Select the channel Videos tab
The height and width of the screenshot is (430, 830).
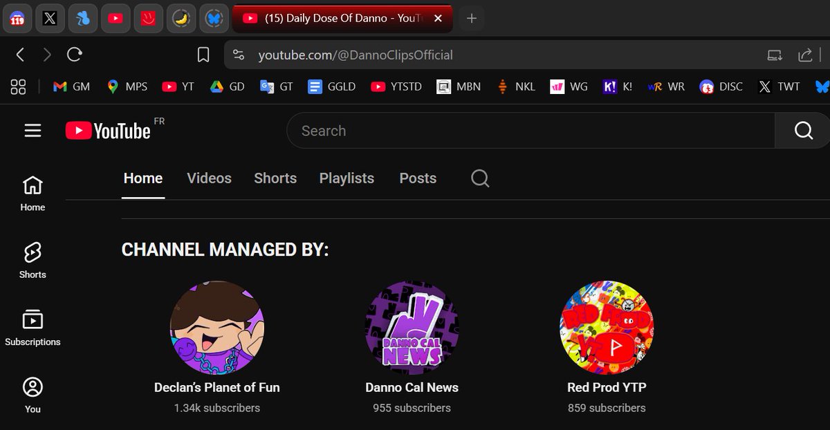(209, 178)
